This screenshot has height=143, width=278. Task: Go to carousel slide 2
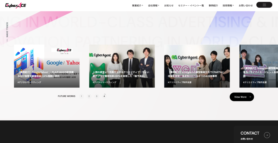tap(89, 96)
